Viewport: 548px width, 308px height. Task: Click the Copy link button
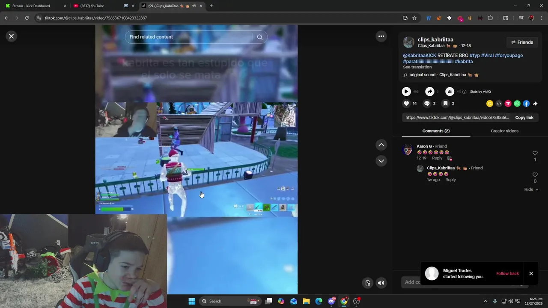(x=524, y=118)
